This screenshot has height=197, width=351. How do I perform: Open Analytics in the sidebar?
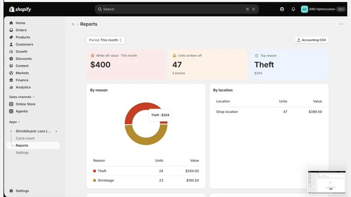click(x=23, y=87)
